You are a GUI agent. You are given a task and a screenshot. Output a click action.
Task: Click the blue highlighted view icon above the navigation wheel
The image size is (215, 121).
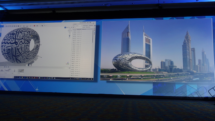coord(65,27)
